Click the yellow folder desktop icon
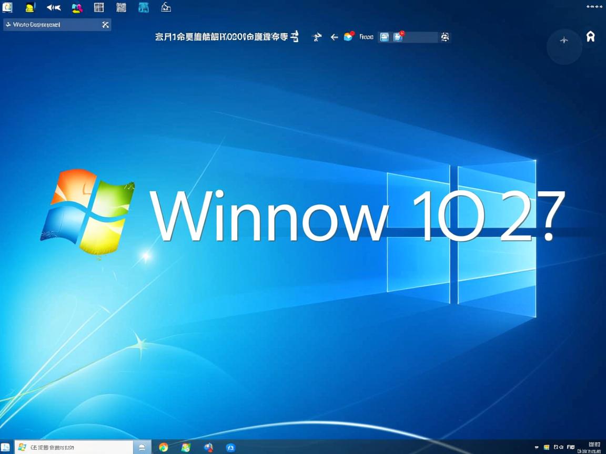 coord(29,7)
